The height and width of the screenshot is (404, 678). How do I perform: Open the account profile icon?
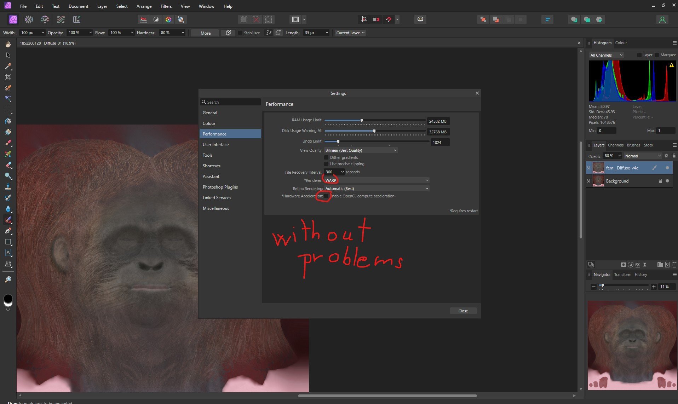662,19
